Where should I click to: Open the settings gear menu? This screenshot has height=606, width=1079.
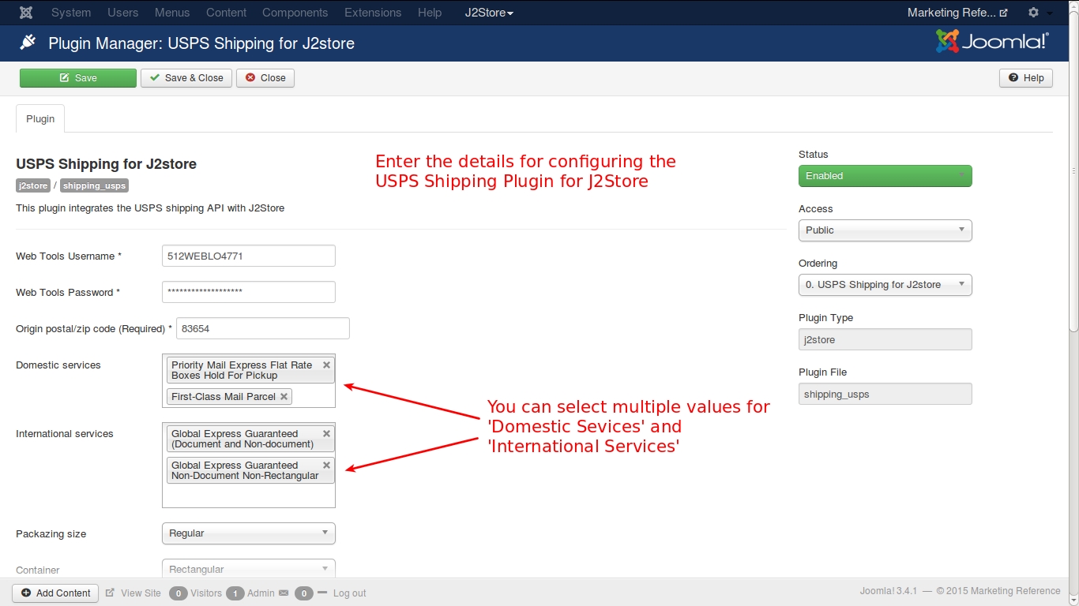(x=1033, y=13)
